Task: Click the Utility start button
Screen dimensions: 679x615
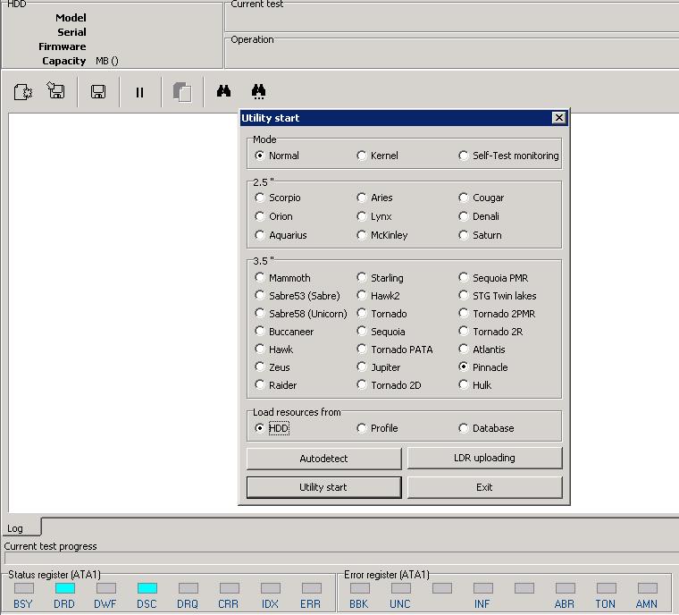Action: [324, 487]
